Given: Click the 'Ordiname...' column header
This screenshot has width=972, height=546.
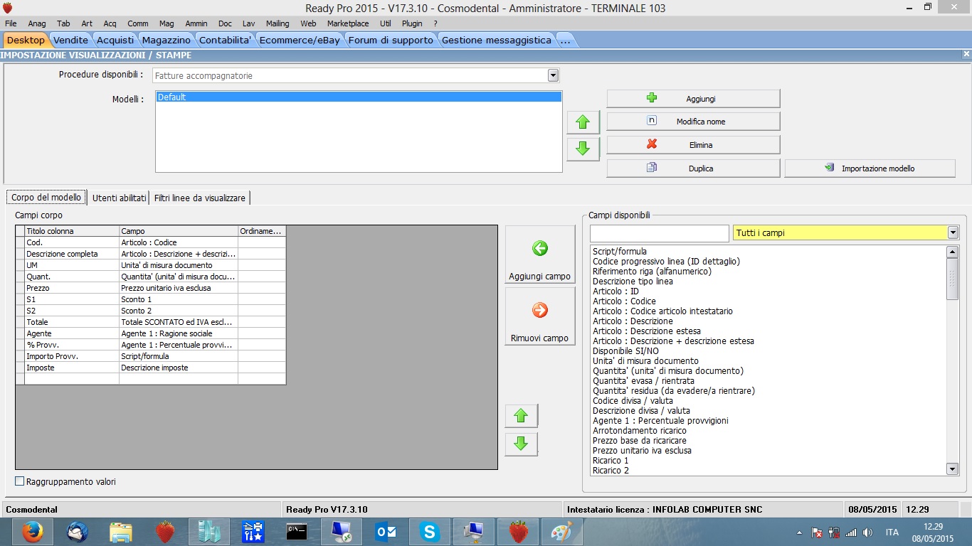Looking at the screenshot, I should click(262, 231).
